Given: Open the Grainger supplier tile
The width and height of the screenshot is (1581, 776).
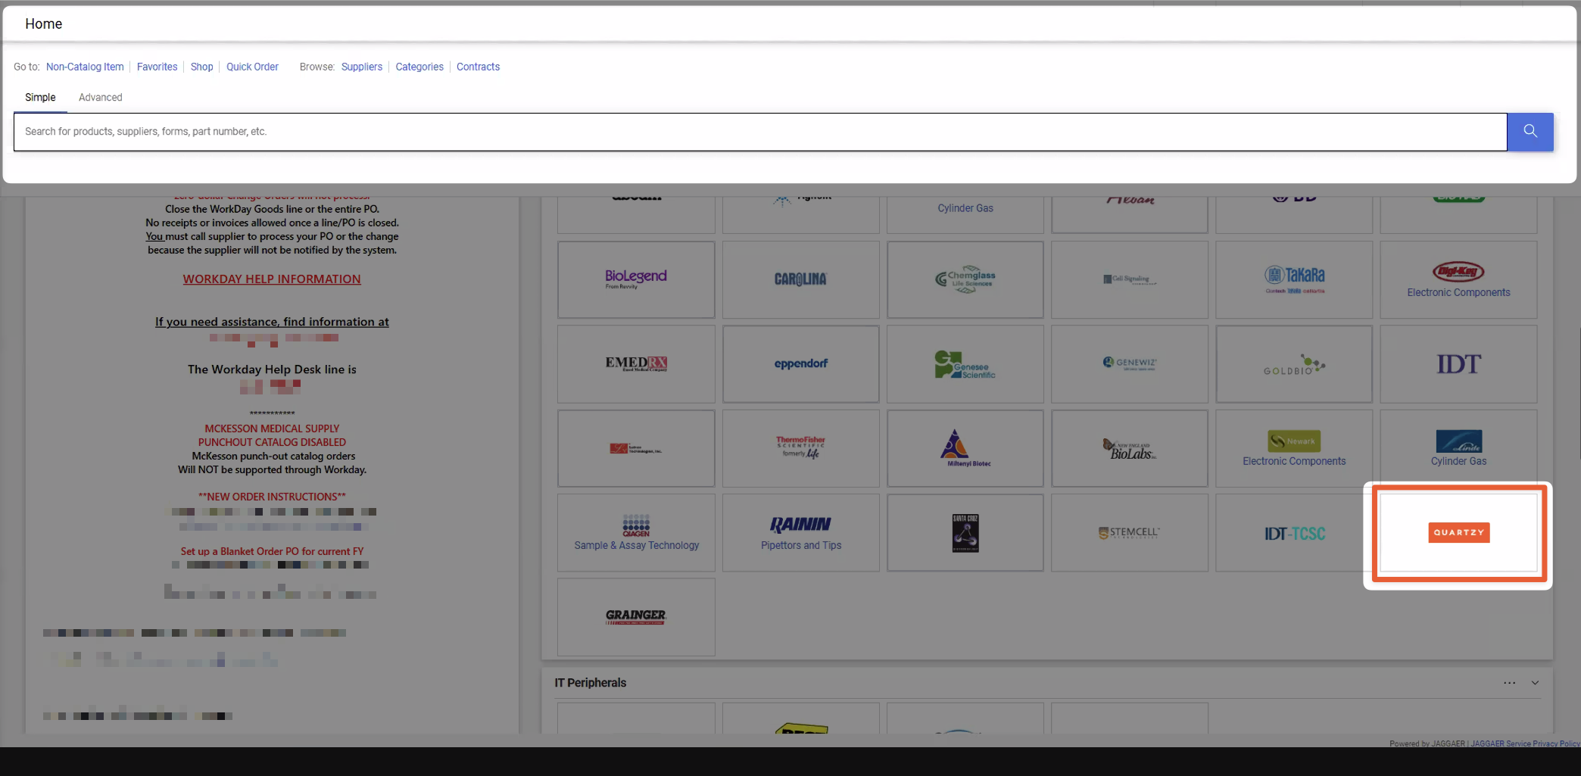Looking at the screenshot, I should [x=636, y=617].
